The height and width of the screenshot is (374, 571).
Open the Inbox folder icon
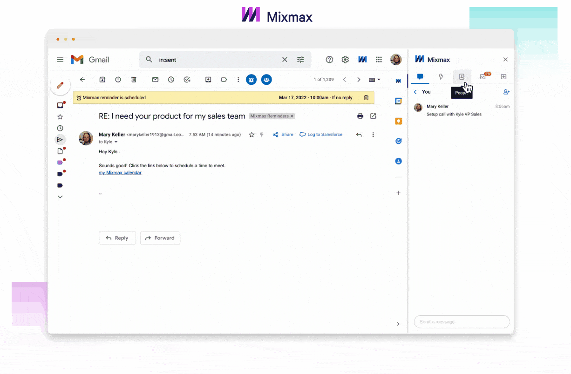point(60,105)
